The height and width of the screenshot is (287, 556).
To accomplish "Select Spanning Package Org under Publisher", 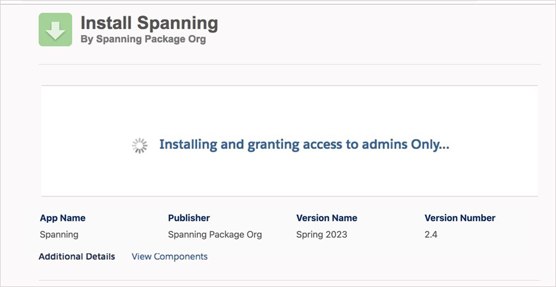I will click(x=215, y=235).
